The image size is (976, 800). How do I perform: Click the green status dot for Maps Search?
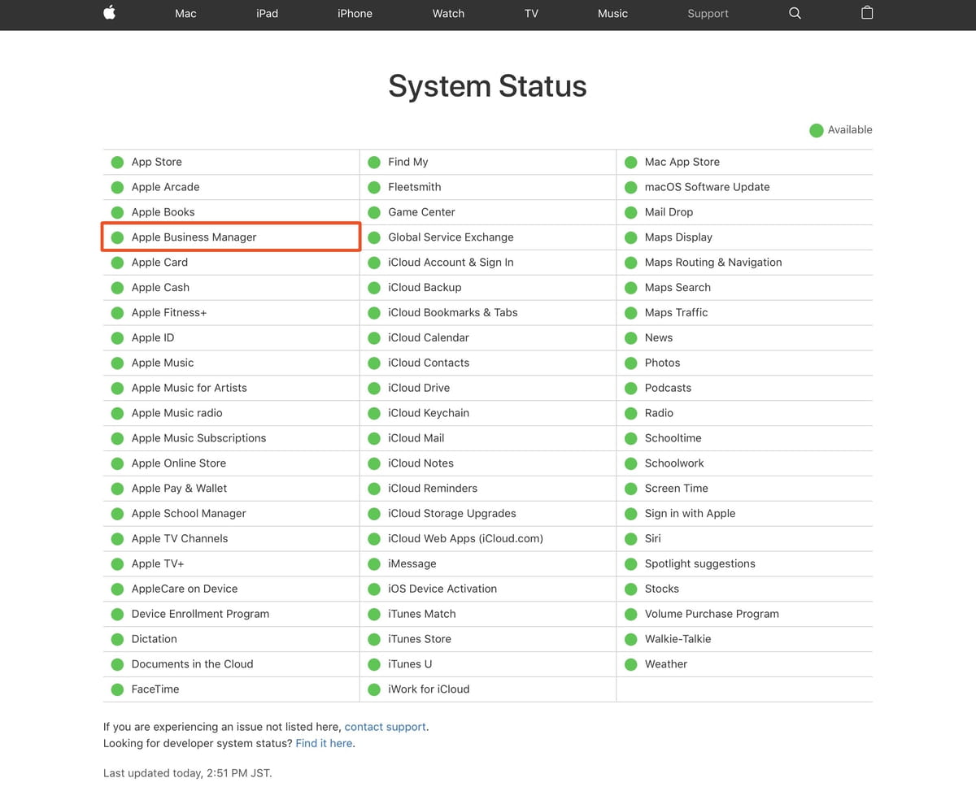(x=630, y=288)
